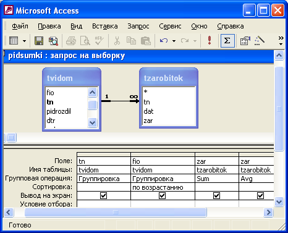Viewport: 288px width, 233px height.
Task: Click the Sum group operation cell
Action: point(217,179)
